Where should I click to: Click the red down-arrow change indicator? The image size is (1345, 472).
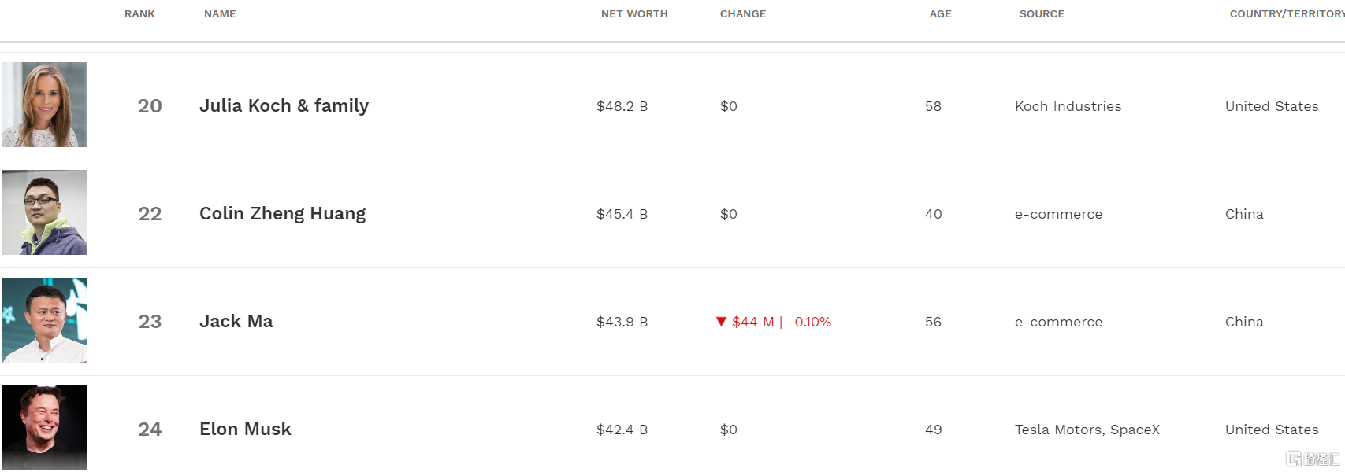tap(721, 322)
